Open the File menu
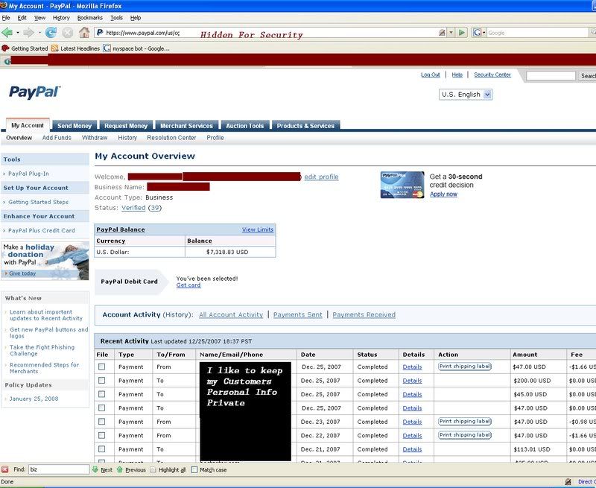The height and width of the screenshot is (488, 596). 6,17
